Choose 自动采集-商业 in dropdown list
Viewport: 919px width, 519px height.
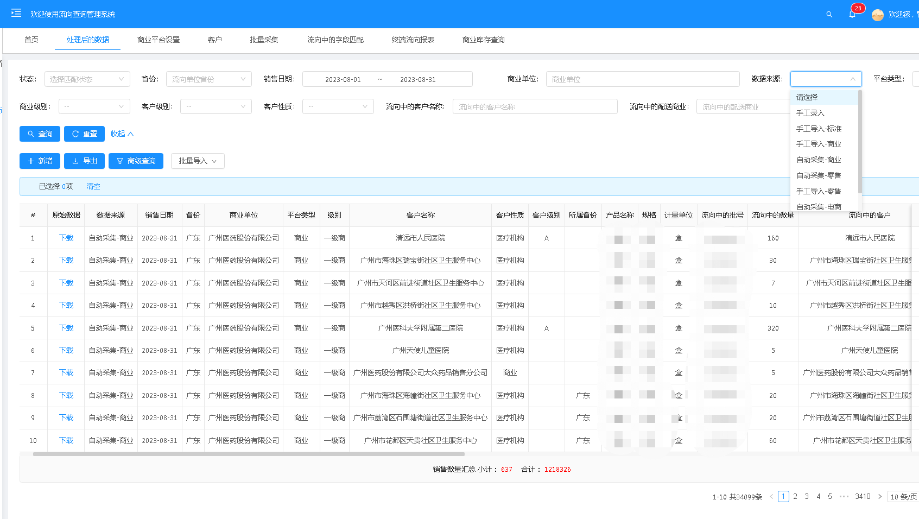click(x=824, y=160)
